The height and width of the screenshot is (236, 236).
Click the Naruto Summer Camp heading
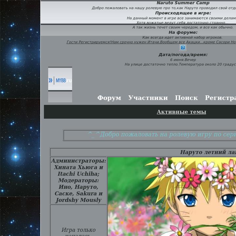183,3
